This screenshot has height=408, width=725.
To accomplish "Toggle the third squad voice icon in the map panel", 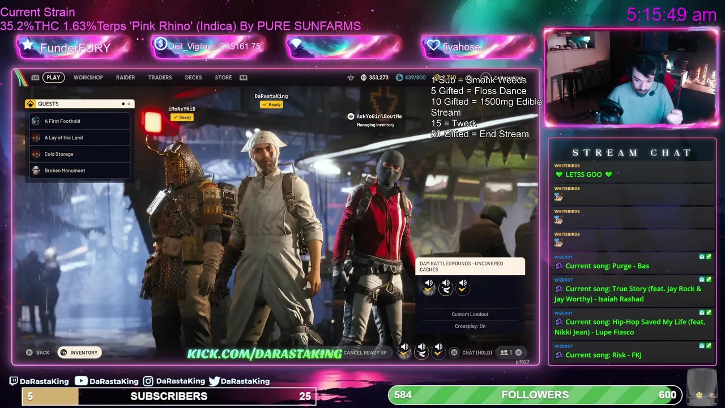I will [463, 287].
